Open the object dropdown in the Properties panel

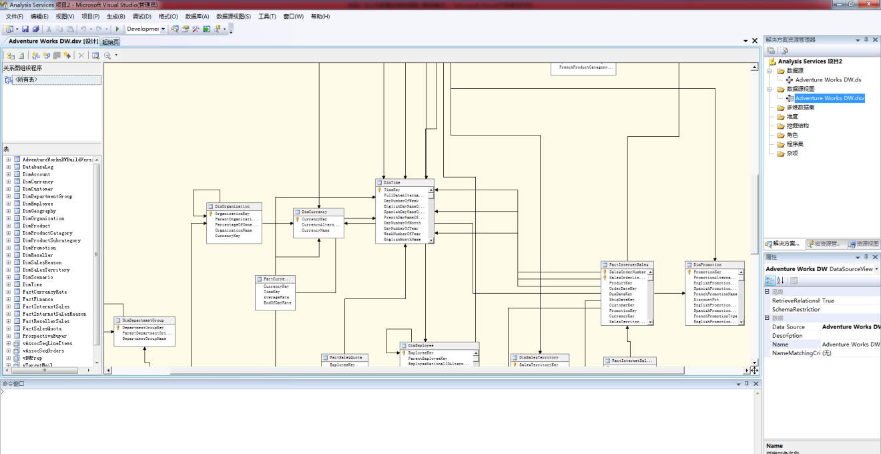876,269
